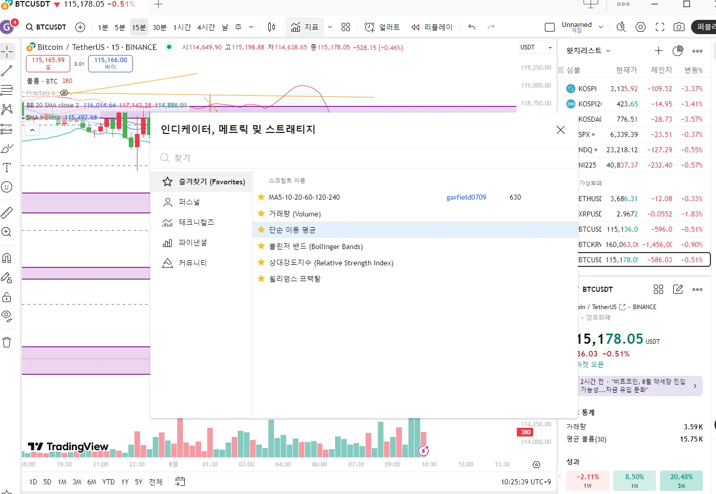Image resolution: width=716 pixels, height=494 pixels.
Task: Undo the last chart action
Action: pos(472,27)
